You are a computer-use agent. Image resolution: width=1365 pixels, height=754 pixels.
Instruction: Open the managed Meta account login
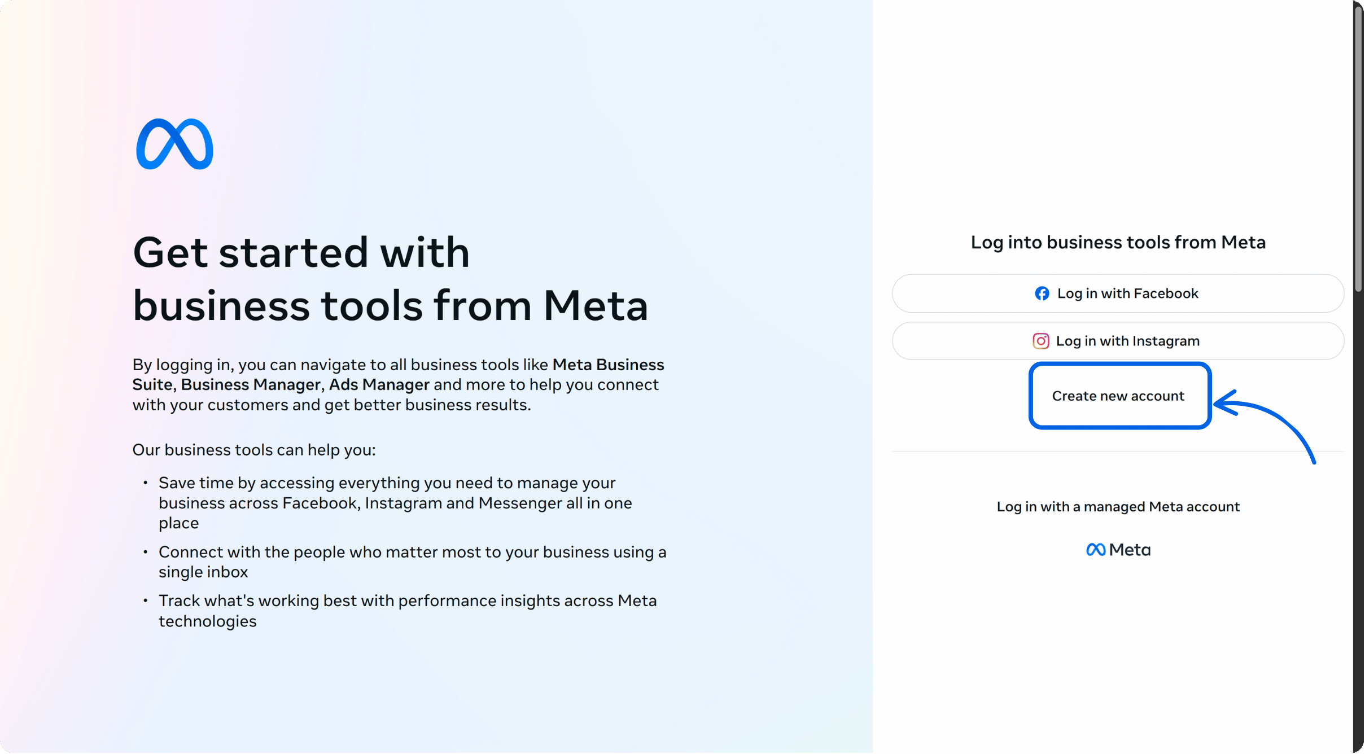(1118, 506)
